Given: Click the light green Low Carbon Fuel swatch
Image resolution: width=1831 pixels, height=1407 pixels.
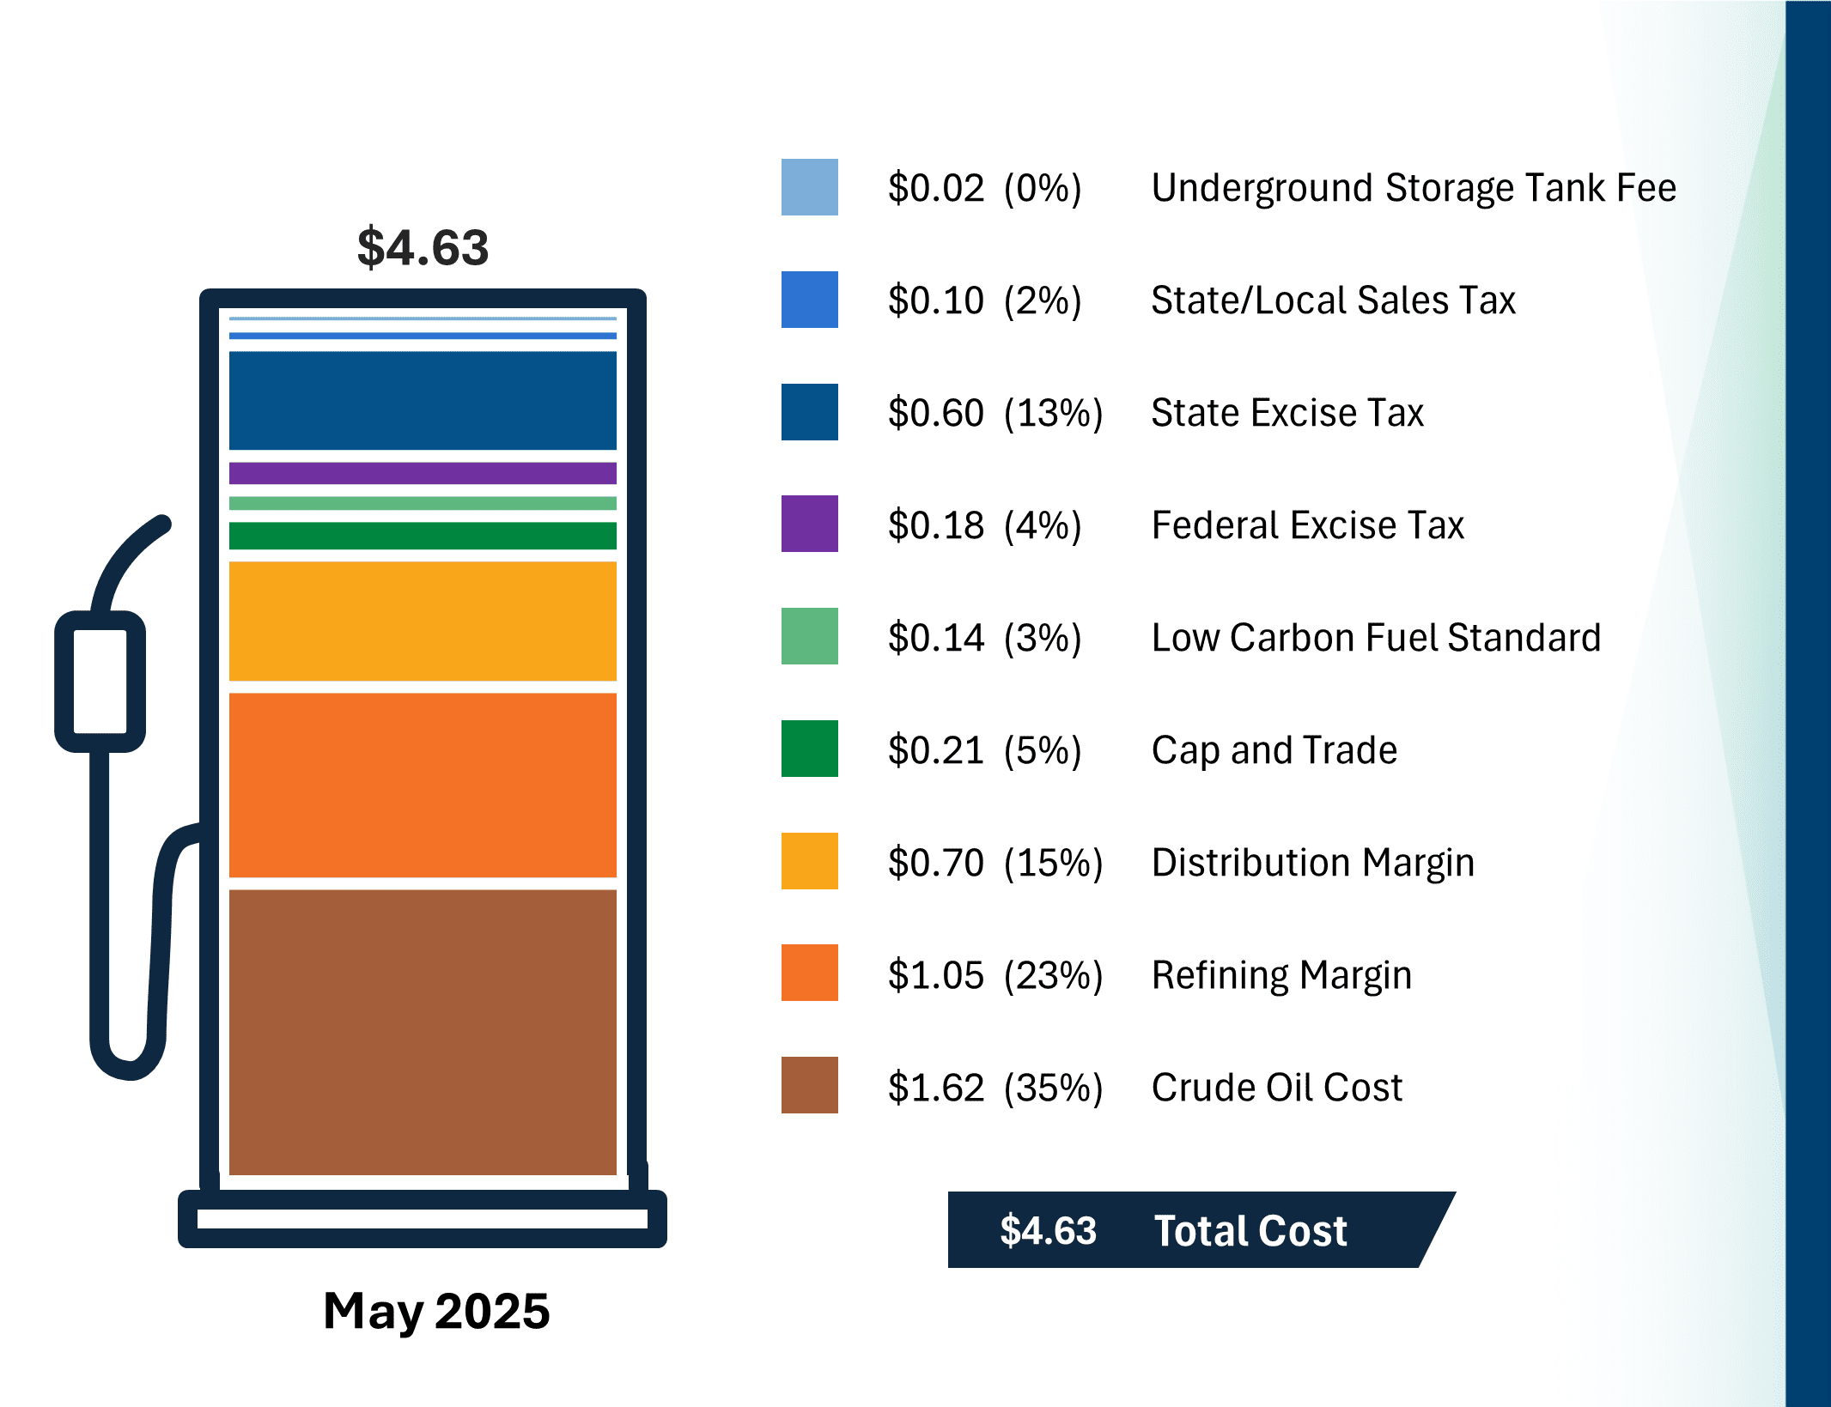Looking at the screenshot, I should point(809,636).
